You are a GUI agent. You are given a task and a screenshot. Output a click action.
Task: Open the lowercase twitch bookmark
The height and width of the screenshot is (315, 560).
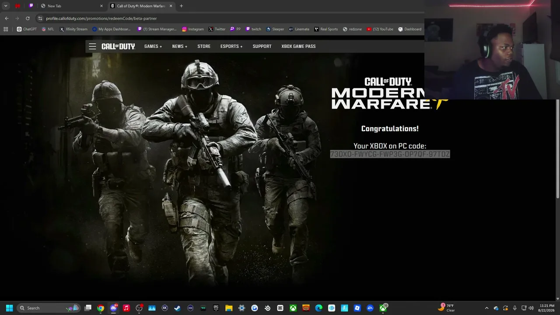pos(253,29)
